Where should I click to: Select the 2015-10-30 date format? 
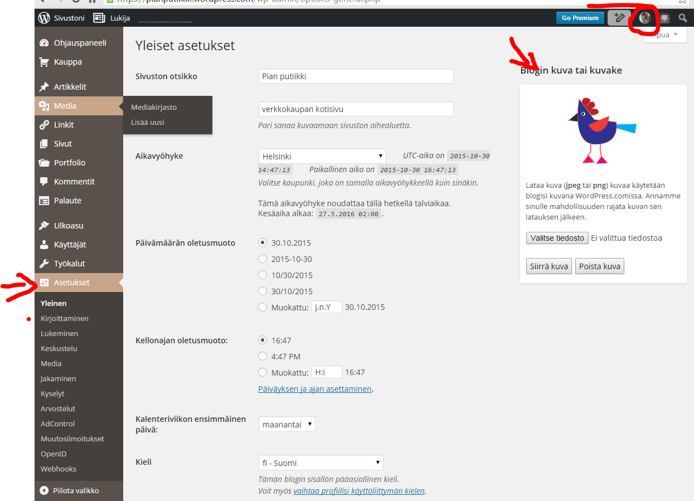(262, 259)
